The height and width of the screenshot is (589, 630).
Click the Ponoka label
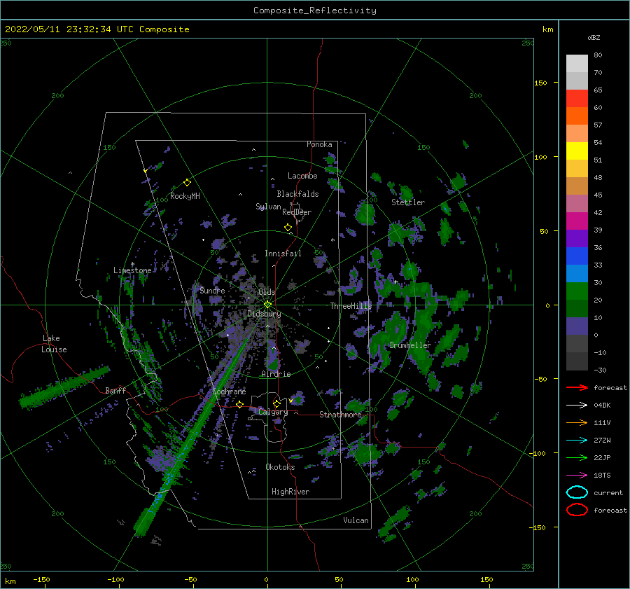click(319, 144)
